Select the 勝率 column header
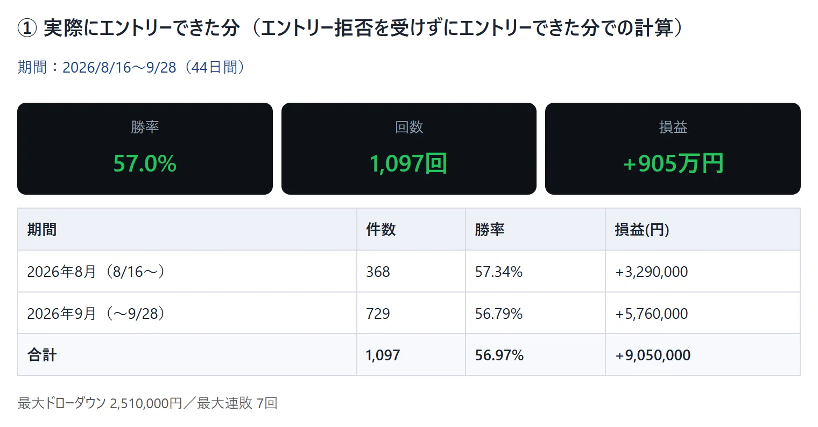This screenshot has width=818, height=427. (535, 230)
